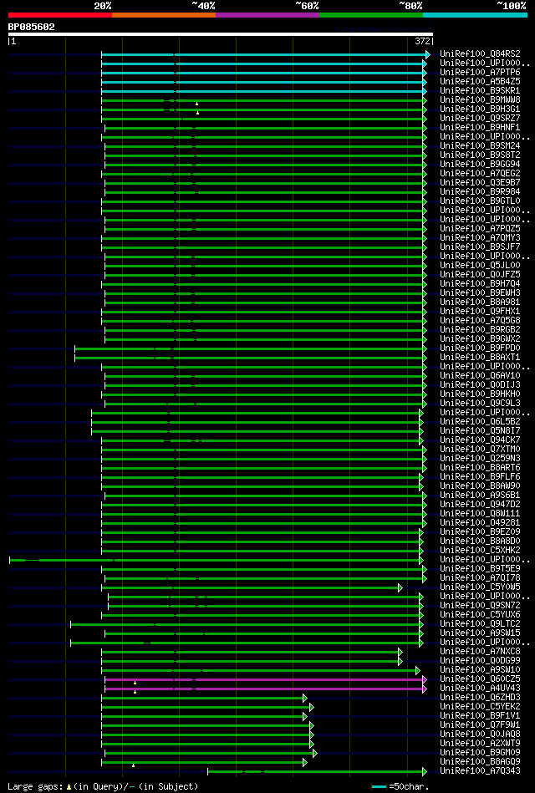
Task: Click the arrowhead ending the B9GM09 alignment
Action: click(315, 753)
